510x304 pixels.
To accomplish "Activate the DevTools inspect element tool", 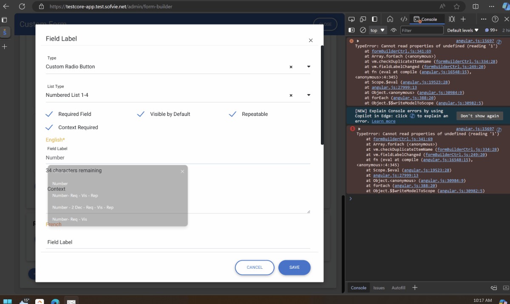I will point(351,19).
